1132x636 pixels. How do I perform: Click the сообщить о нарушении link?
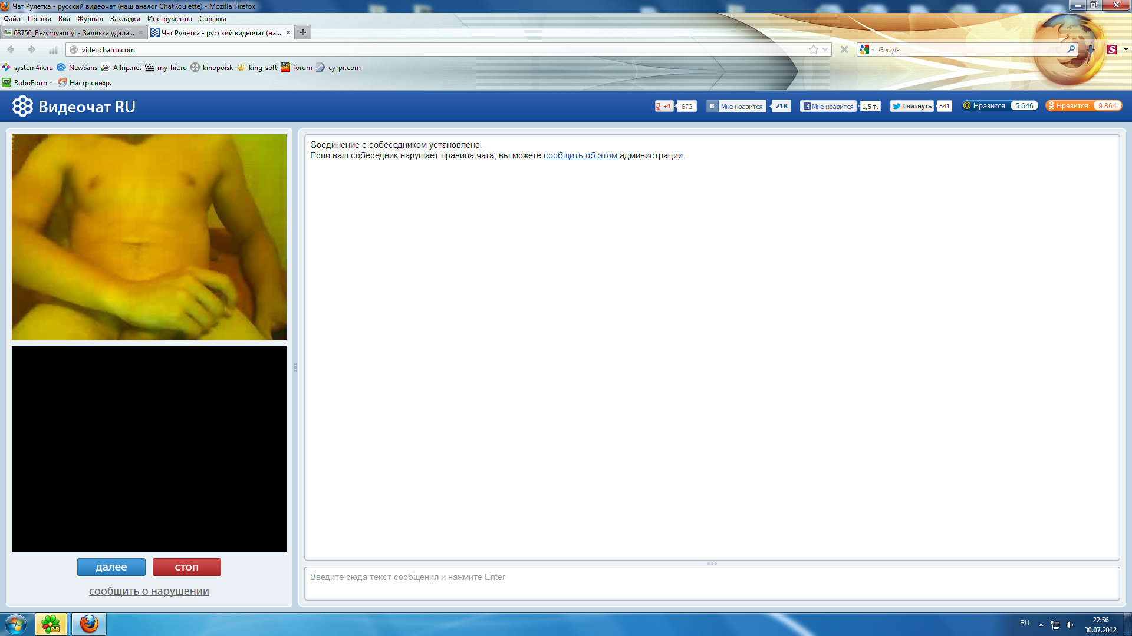(x=149, y=591)
